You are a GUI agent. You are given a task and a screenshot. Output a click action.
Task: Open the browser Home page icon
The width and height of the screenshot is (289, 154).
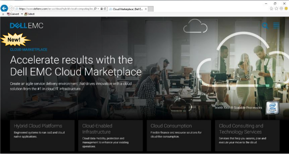point(271,8)
